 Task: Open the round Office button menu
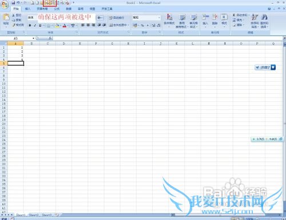point(5,5)
